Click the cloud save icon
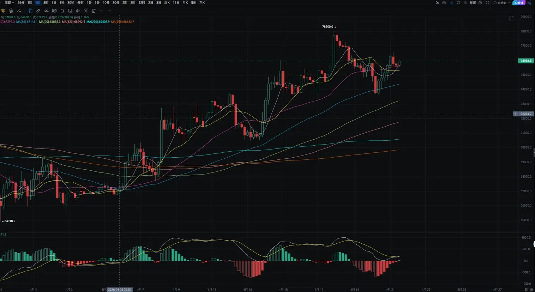 [495, 3]
